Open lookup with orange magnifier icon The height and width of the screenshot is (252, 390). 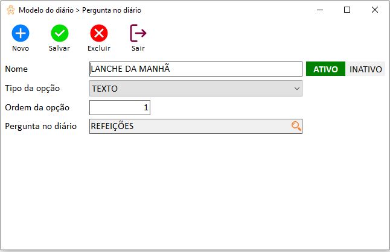point(296,126)
